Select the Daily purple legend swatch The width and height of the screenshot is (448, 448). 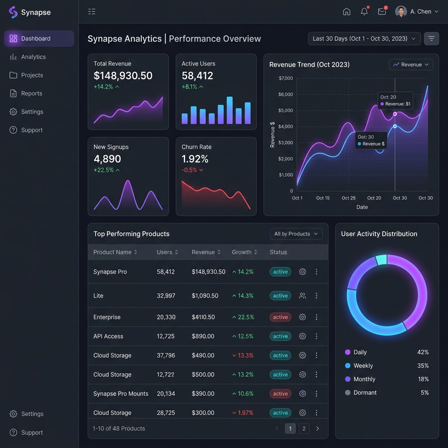click(x=348, y=352)
